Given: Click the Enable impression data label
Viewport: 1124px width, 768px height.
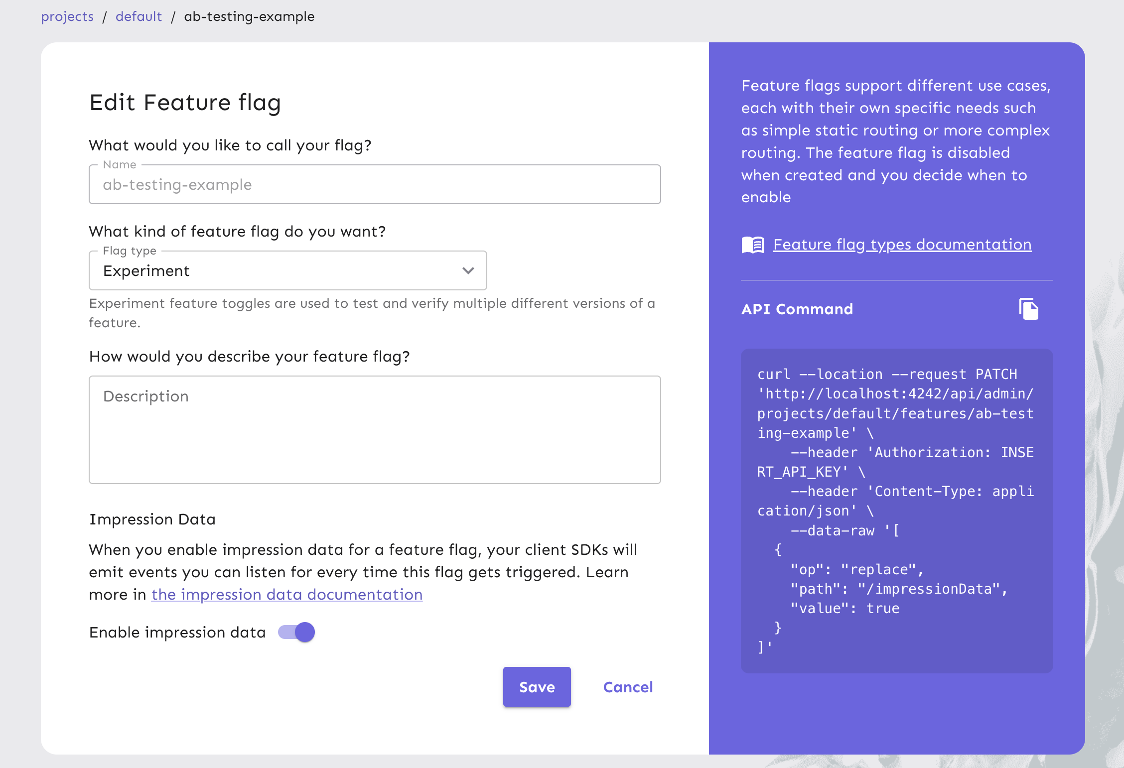Looking at the screenshot, I should (177, 632).
